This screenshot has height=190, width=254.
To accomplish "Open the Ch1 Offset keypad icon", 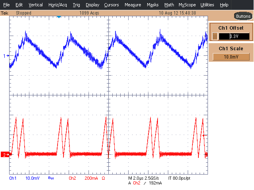I will pos(215,36).
